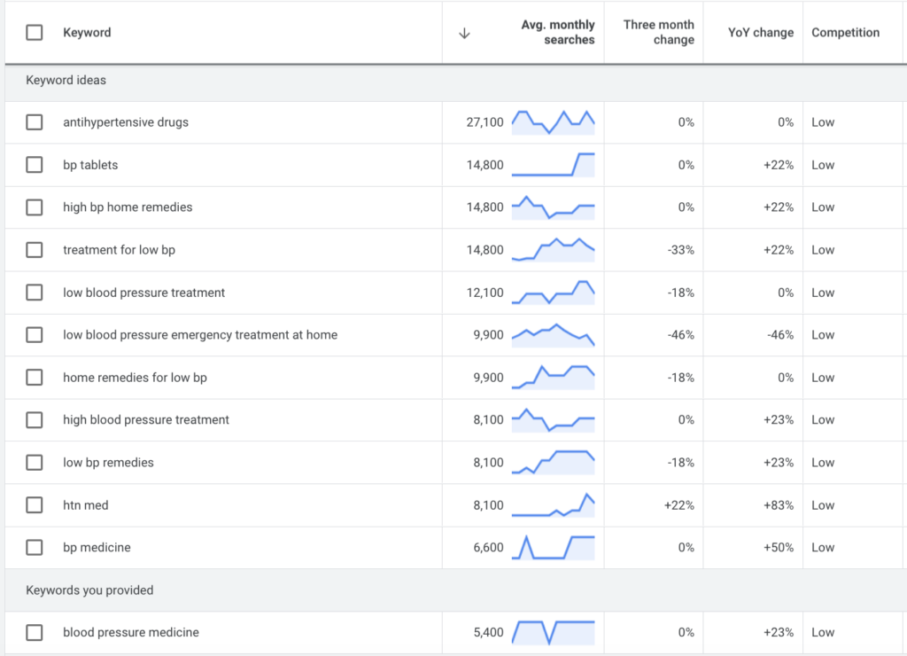The width and height of the screenshot is (907, 656).
Task: Sort by Competition column header
Action: click(x=845, y=33)
